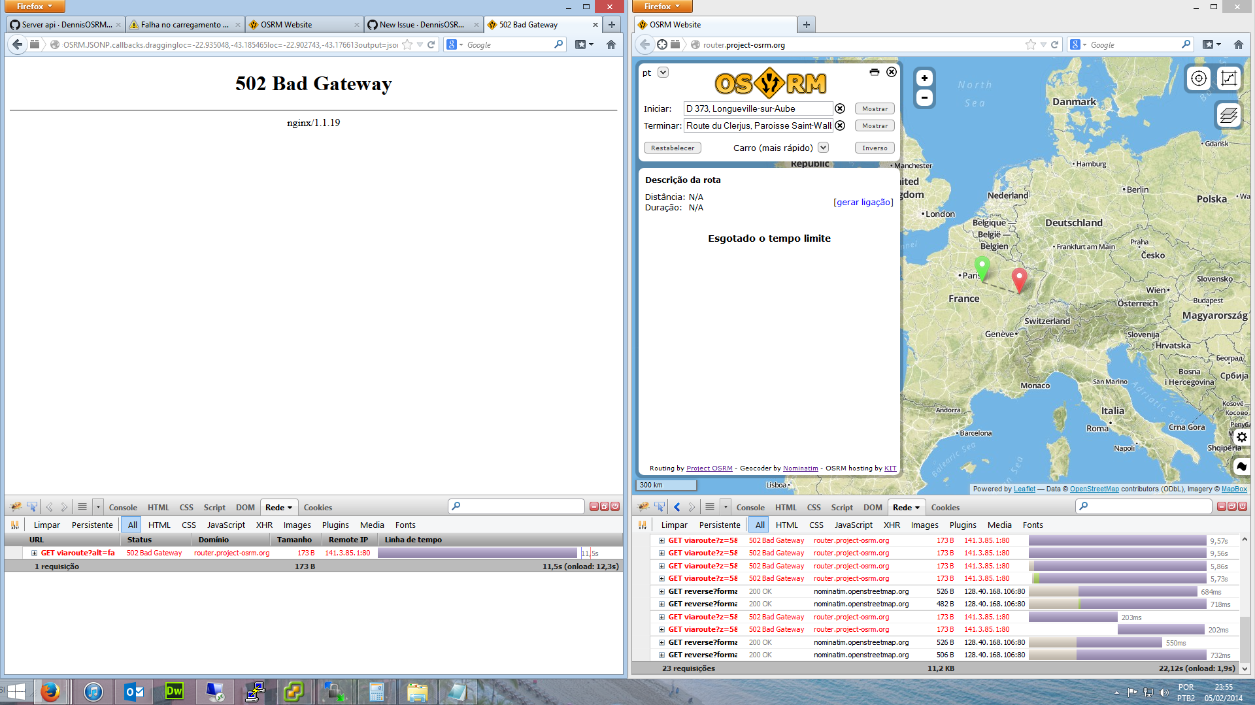Toggle Persistente in right Firebug Net panel
The width and height of the screenshot is (1255, 705).
click(x=720, y=525)
